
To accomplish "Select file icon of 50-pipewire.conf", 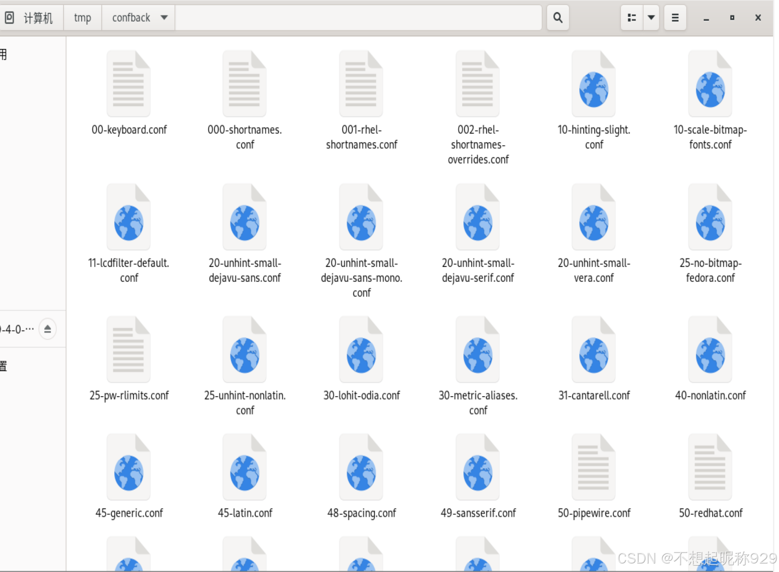I will click(594, 467).
